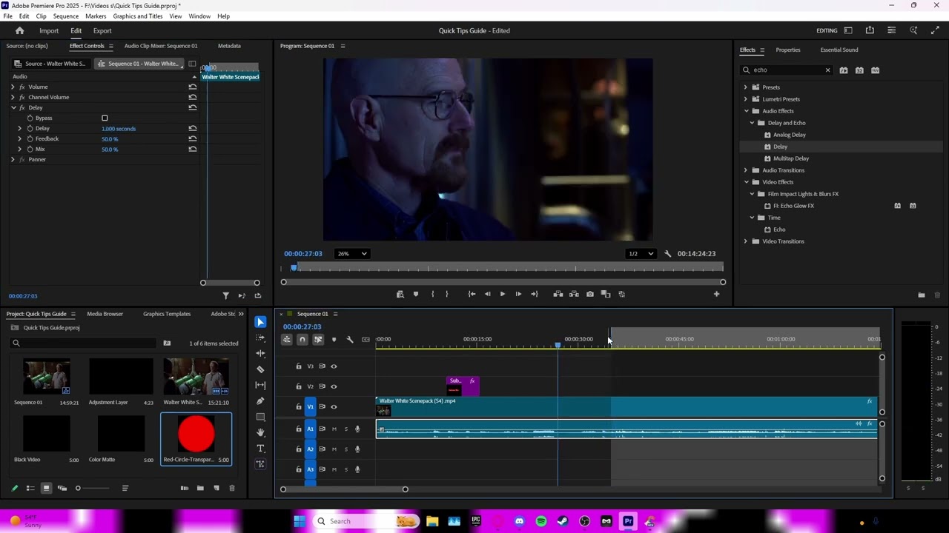This screenshot has height=533, width=949.
Task: Choose the Rectangle tool
Action: coord(260,417)
